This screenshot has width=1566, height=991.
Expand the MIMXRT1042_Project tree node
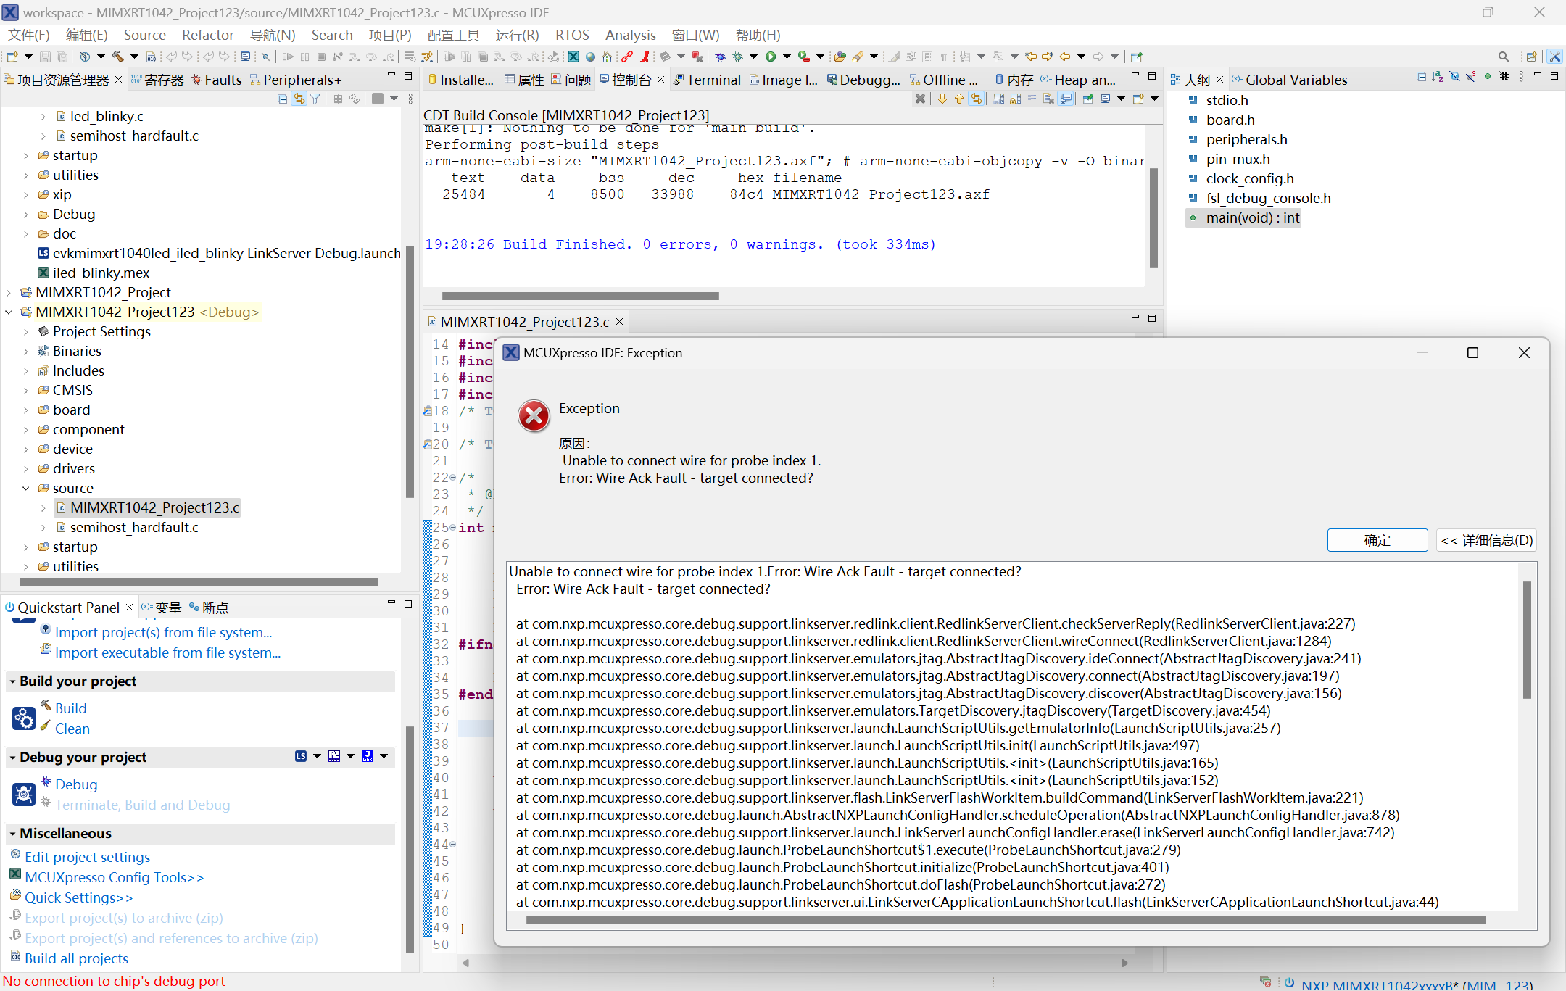tap(9, 292)
